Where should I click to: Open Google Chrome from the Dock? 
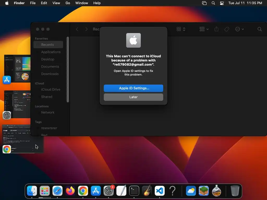click(x=83, y=191)
